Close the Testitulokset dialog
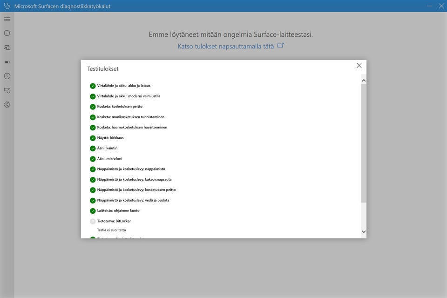447x298 pixels. click(359, 66)
